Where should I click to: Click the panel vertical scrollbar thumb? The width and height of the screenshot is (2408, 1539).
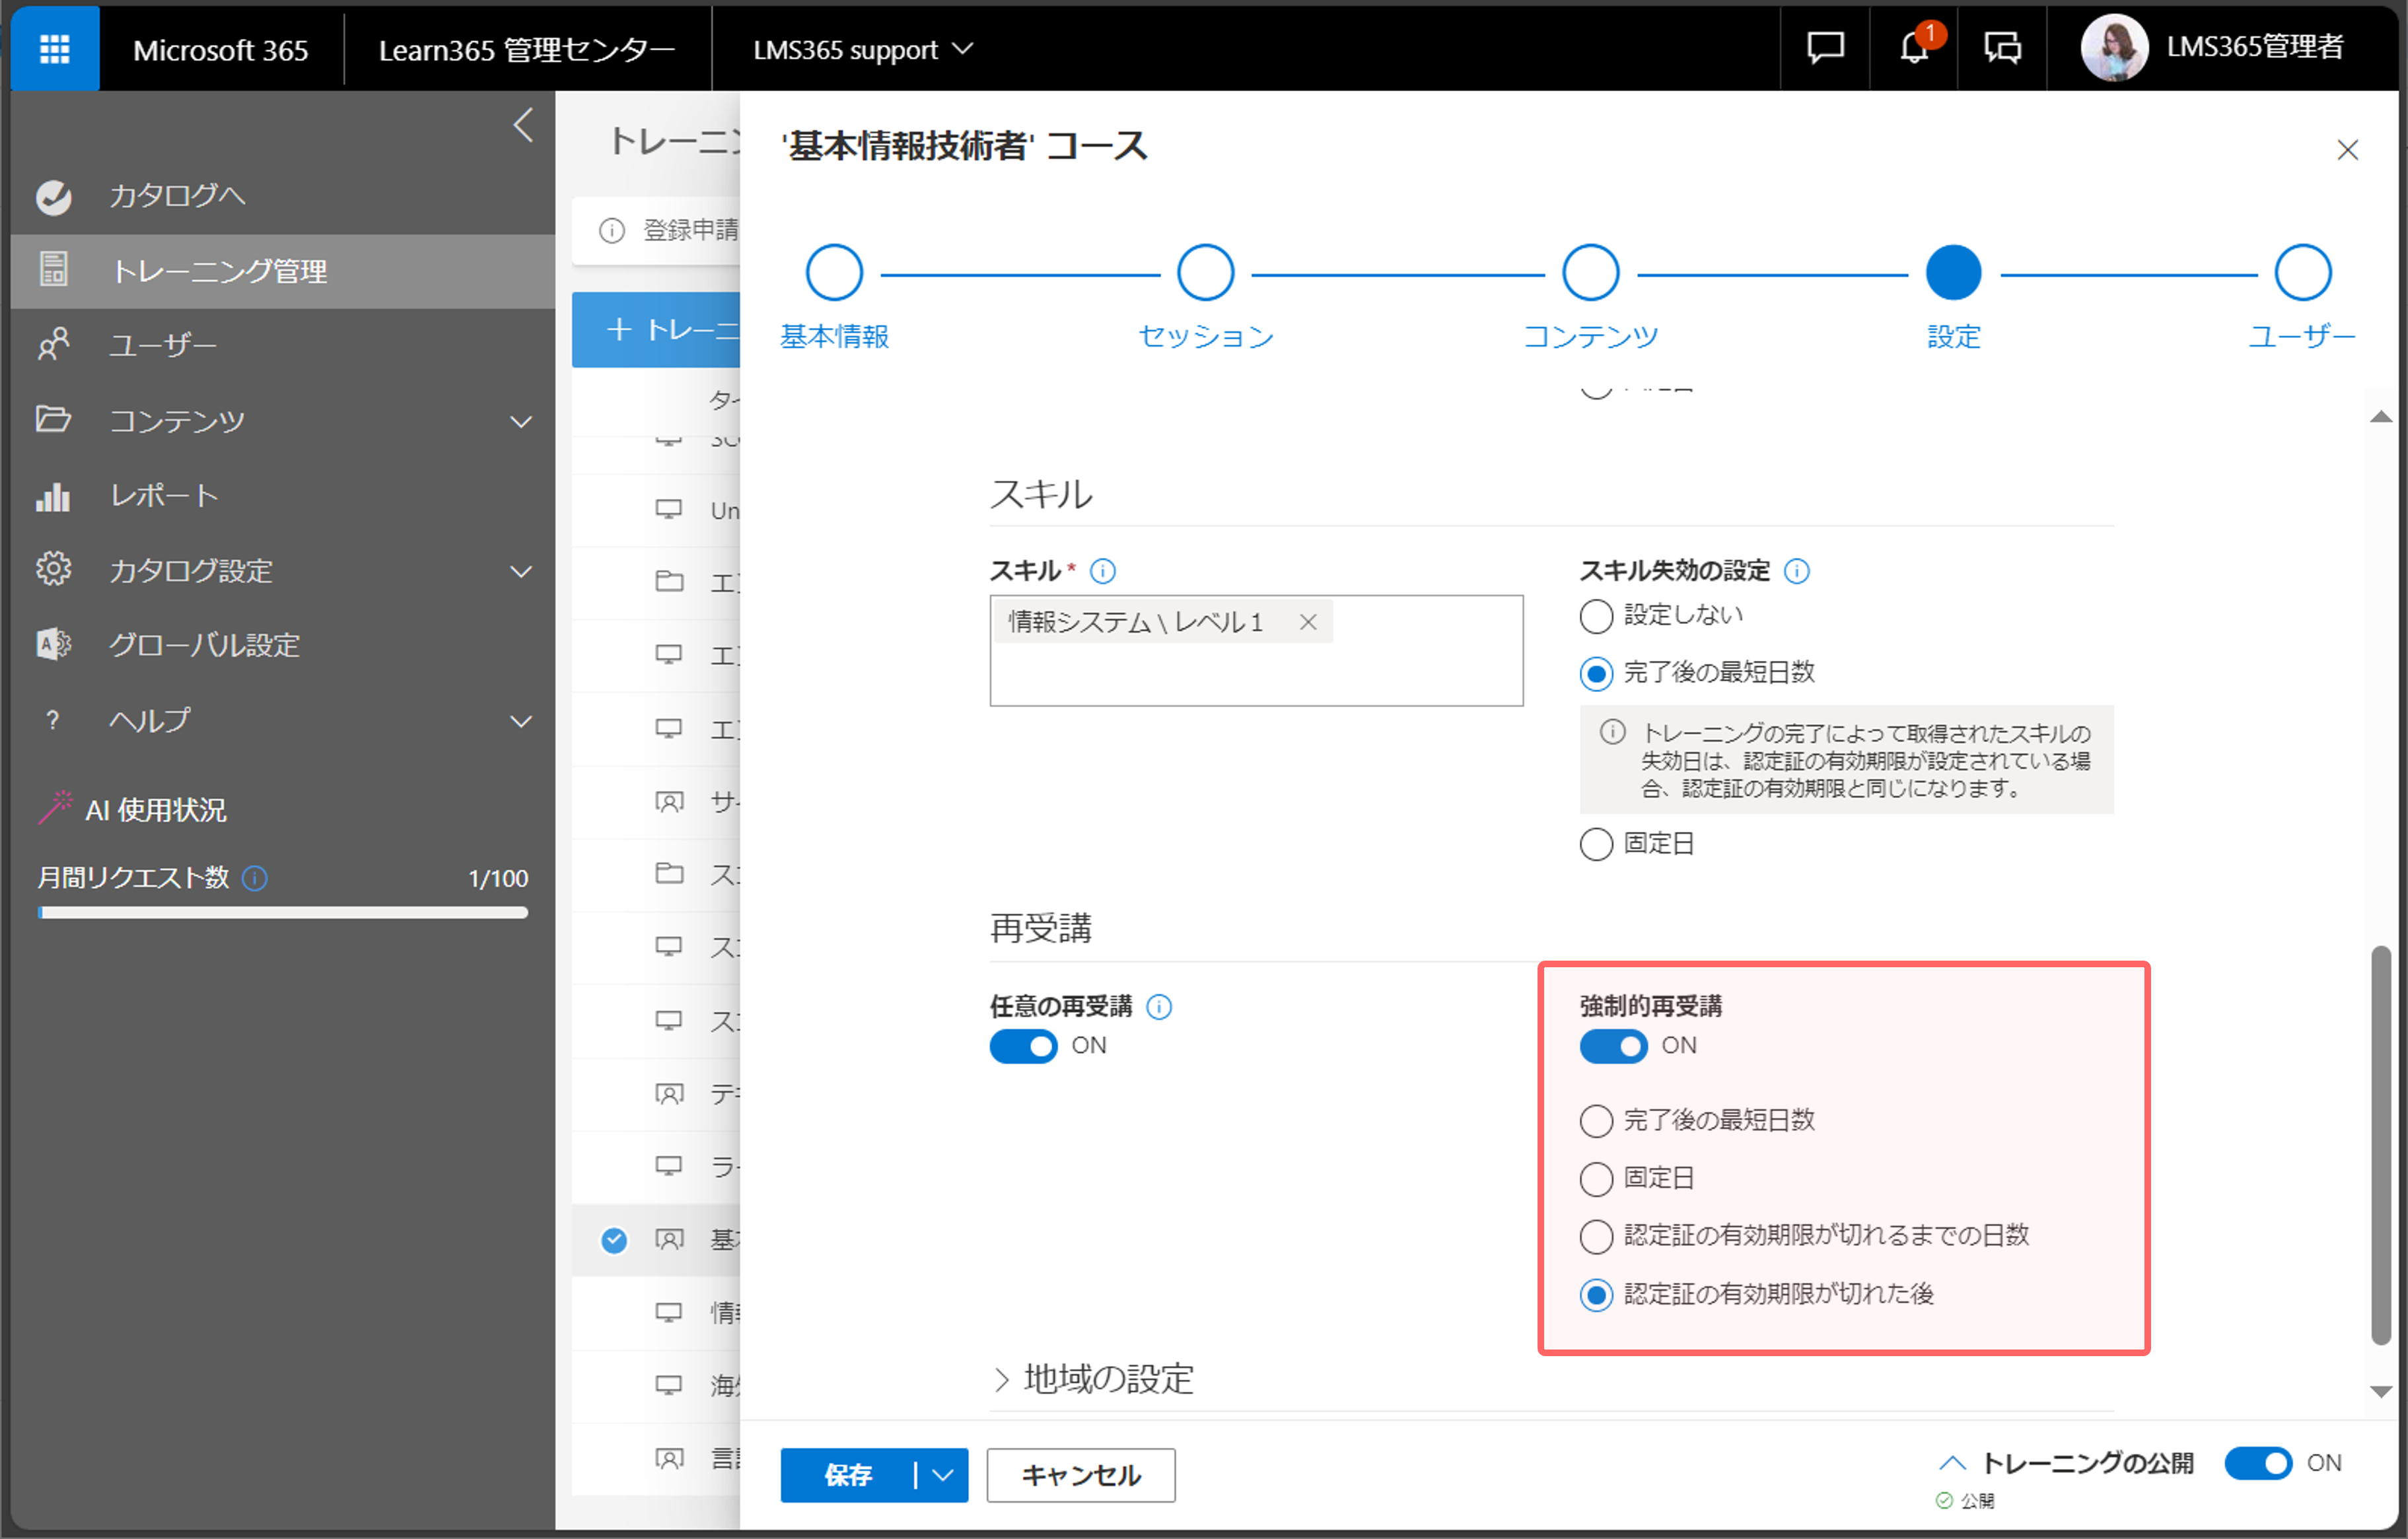2381,1146
